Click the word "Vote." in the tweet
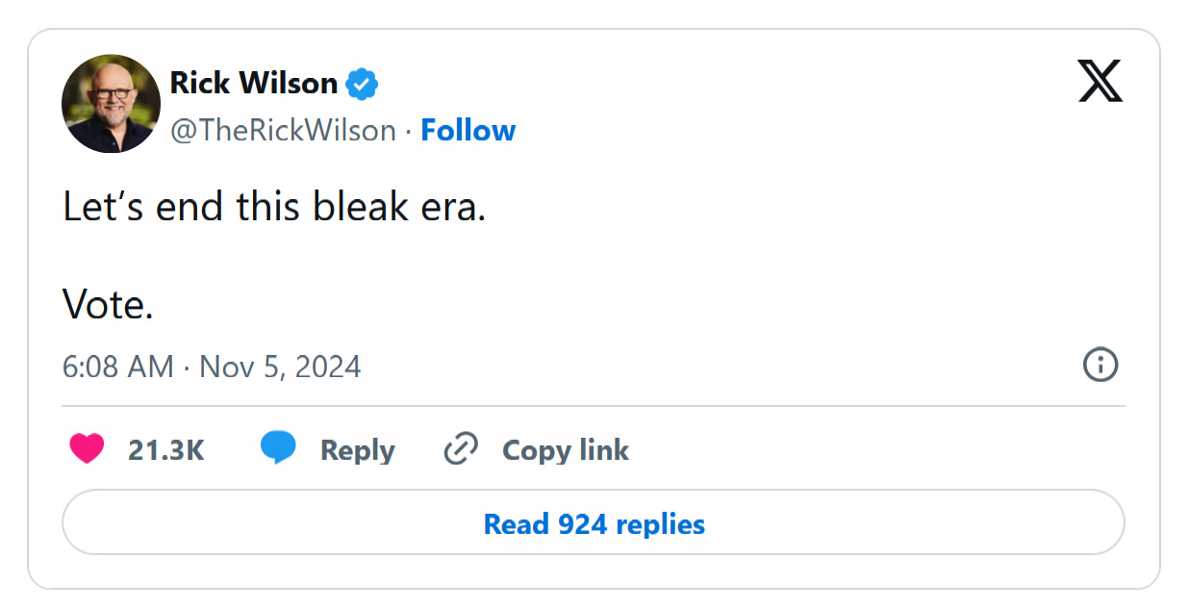This screenshot has width=1189, height=608. pyautogui.click(x=108, y=305)
